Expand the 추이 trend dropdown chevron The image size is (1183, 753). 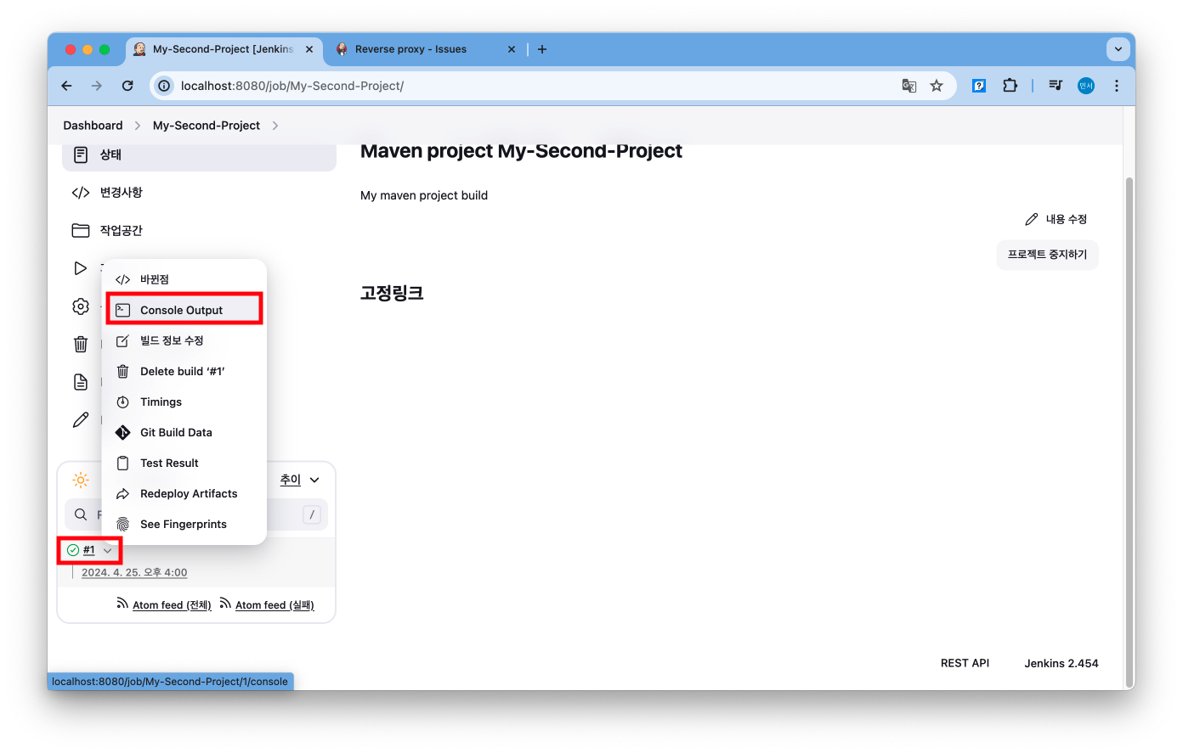(x=314, y=480)
